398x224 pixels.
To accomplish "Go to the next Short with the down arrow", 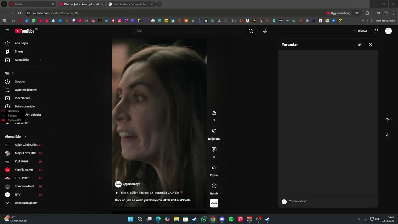I will [x=387, y=135].
